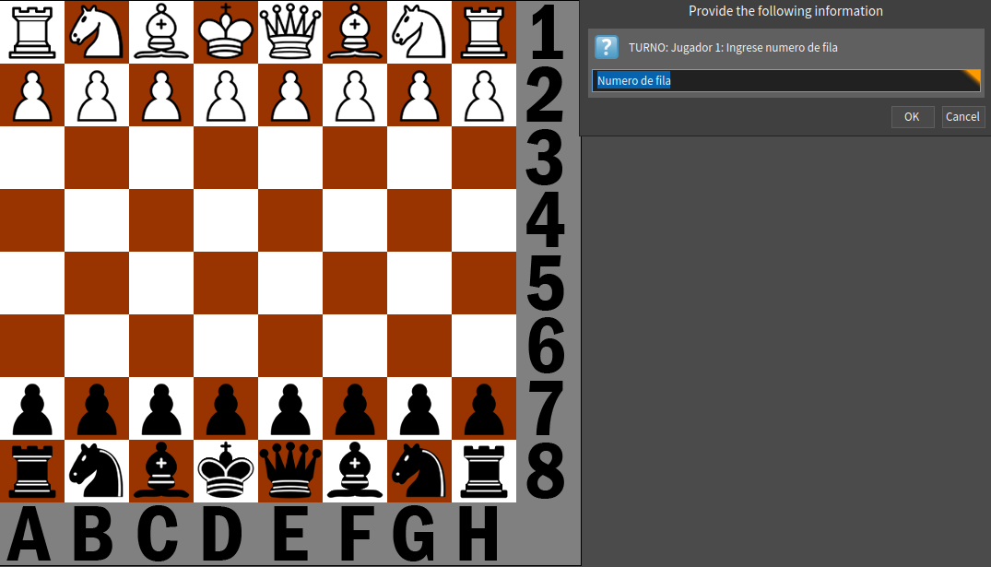Click the white knight on B1
The height and width of the screenshot is (567, 991).
(x=97, y=31)
